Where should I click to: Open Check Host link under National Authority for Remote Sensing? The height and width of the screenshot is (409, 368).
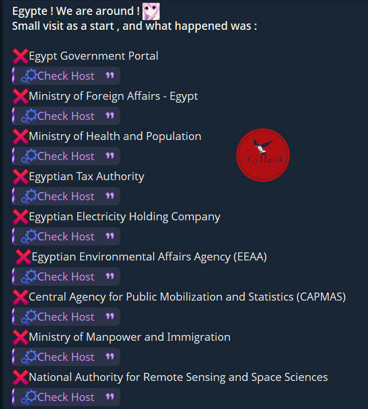[66, 398]
